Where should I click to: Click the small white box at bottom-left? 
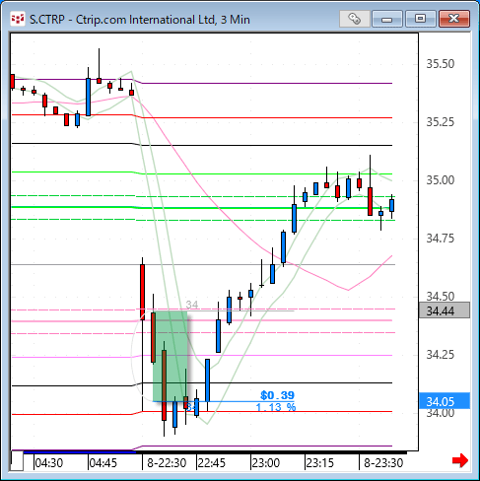pyautogui.click(x=17, y=461)
